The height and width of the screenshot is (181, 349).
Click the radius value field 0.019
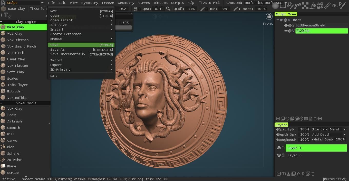click(159, 9)
